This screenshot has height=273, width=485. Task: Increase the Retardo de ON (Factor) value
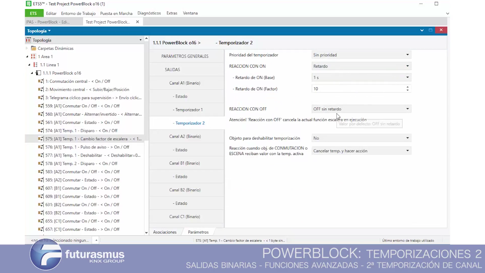coord(407,87)
